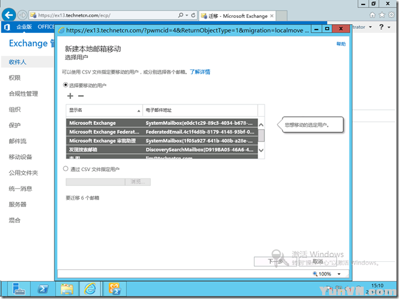Image resolution: width=399 pixels, height=299 pixels.
Task: Open the 帮助 link
Action: click(341, 44)
